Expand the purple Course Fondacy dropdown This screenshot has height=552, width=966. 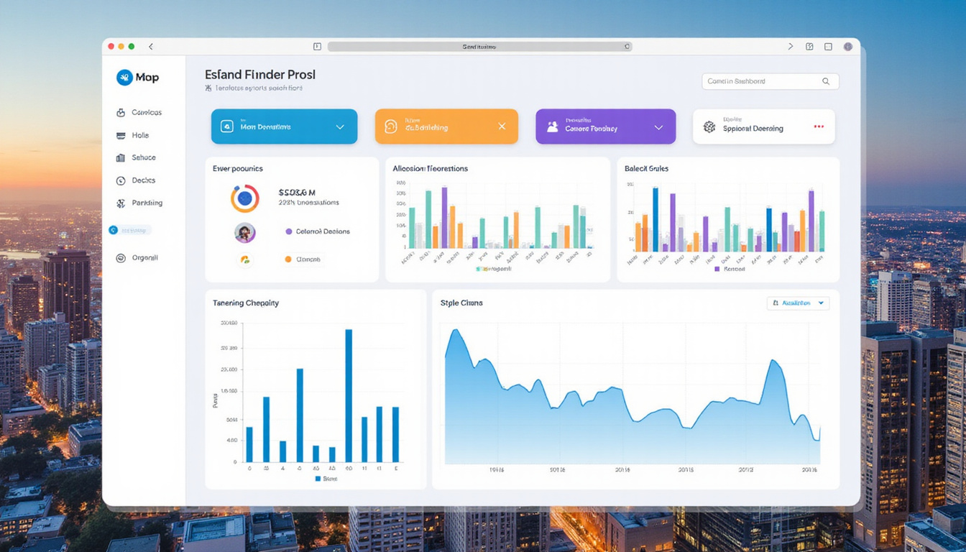tap(658, 126)
